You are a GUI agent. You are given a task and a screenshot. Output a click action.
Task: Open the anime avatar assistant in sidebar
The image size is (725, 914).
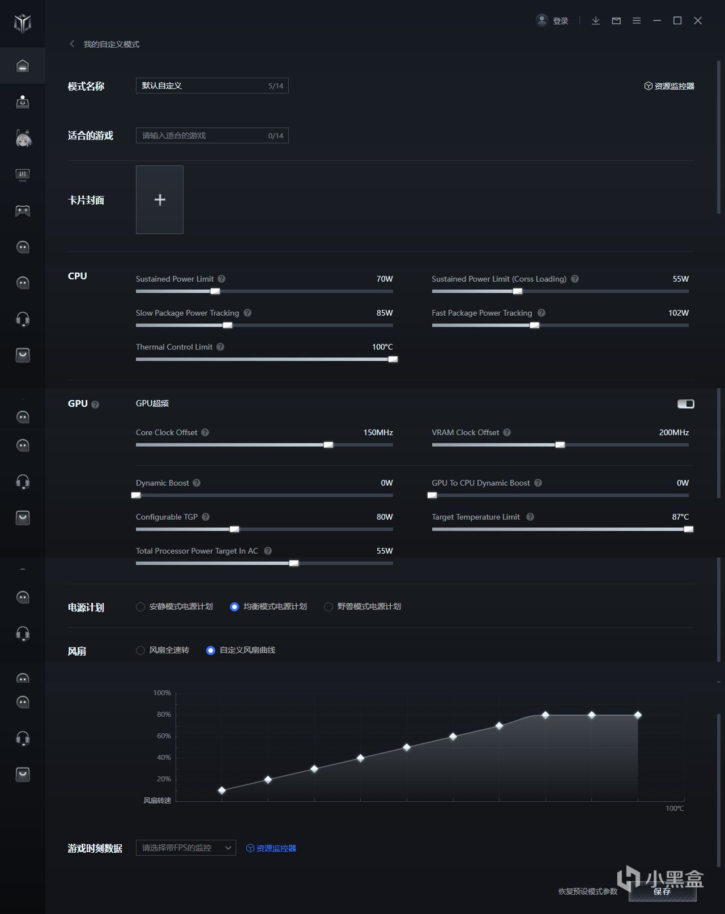click(x=23, y=138)
